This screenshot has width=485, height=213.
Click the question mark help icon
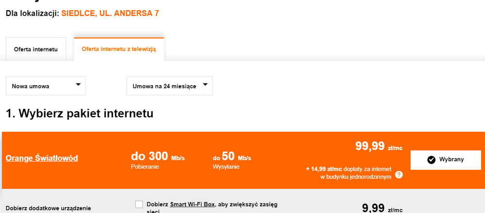399,175
